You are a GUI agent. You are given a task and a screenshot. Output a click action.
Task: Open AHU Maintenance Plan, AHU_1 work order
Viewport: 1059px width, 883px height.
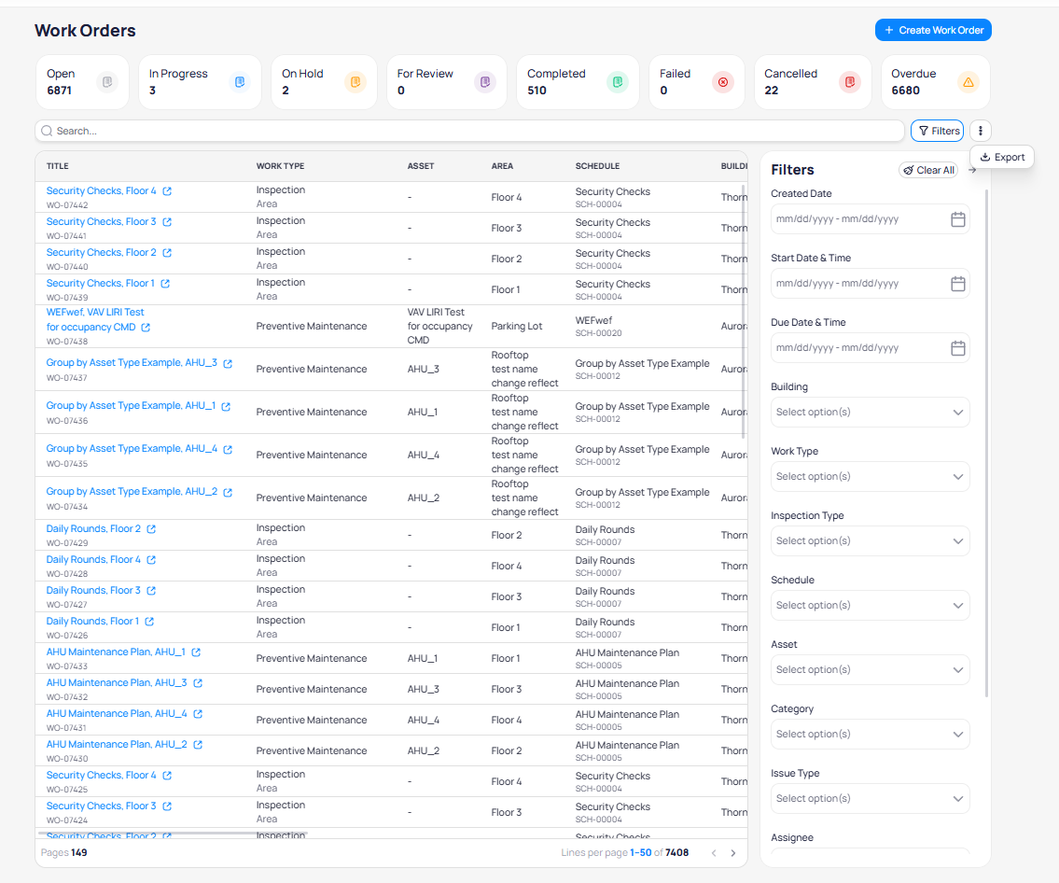click(116, 652)
